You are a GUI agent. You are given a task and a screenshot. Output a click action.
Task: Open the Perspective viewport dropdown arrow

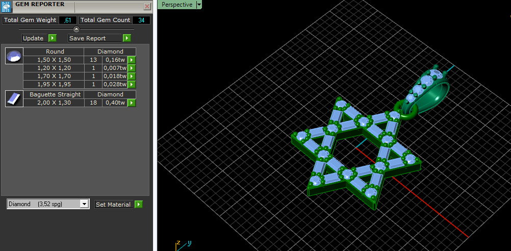[199, 5]
